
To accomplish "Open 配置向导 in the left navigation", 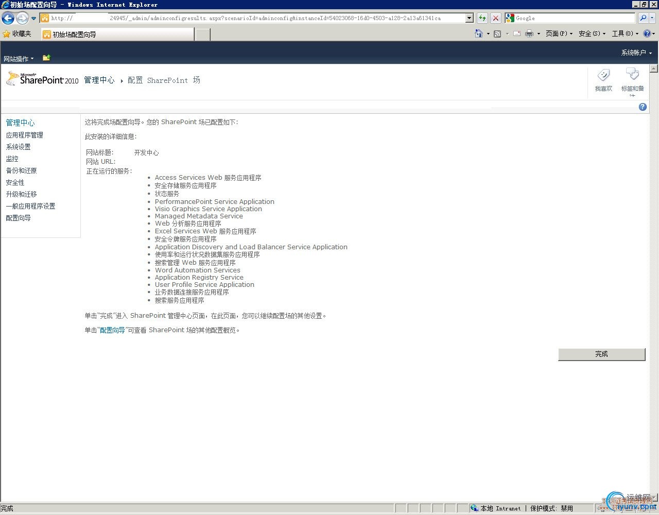I will click(18, 218).
